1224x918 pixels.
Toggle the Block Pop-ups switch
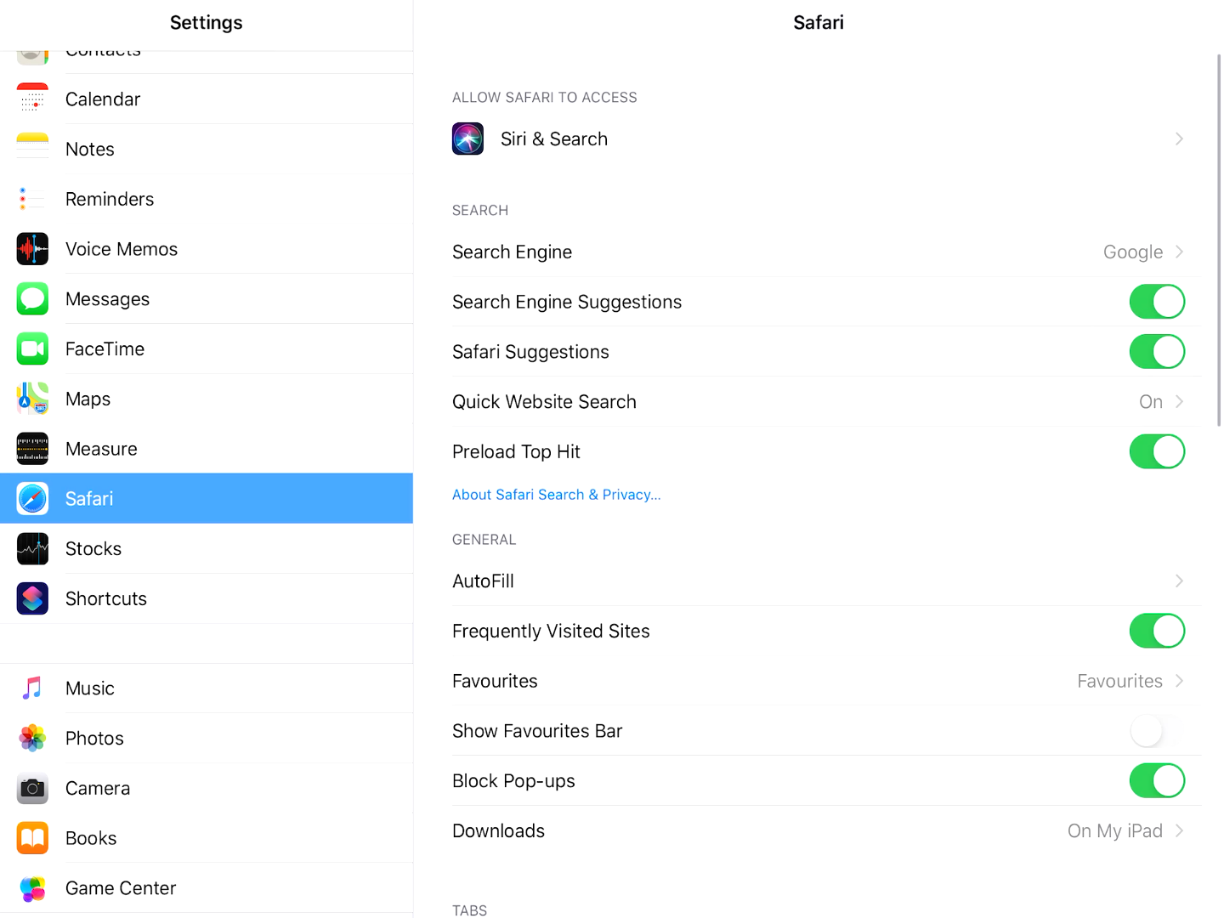pos(1157,781)
